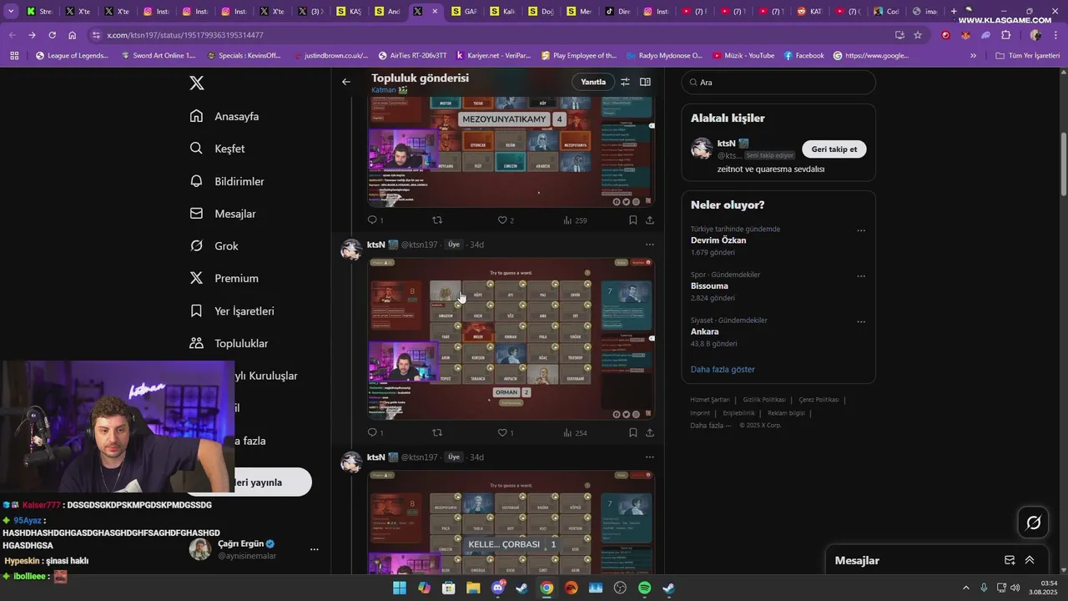Click the Yanıtla button
1068x601 pixels.
593,82
